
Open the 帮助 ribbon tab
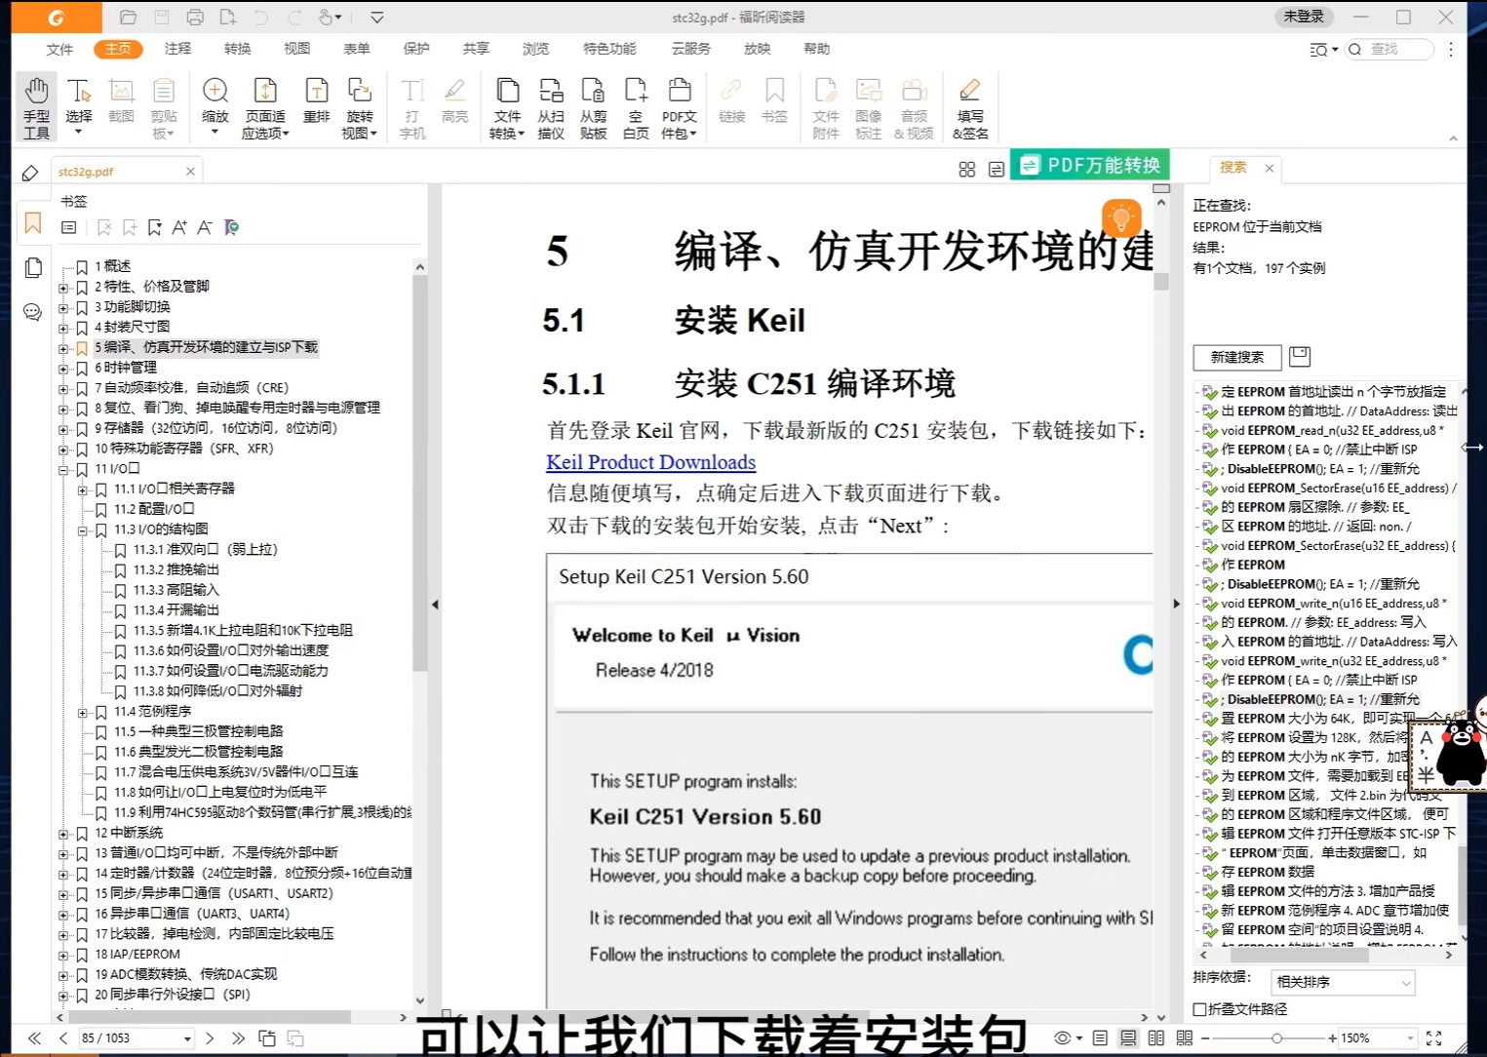tap(816, 49)
